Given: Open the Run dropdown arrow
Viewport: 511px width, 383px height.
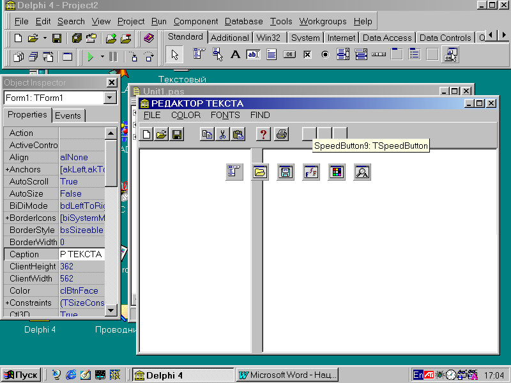Looking at the screenshot, I should click(x=102, y=57).
